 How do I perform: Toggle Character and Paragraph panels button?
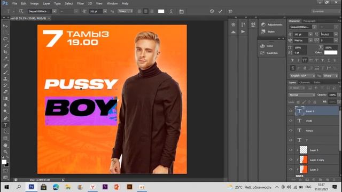(182, 11)
